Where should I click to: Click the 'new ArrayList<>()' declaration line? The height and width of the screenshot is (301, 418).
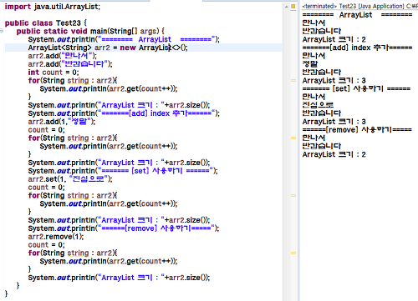point(108,48)
